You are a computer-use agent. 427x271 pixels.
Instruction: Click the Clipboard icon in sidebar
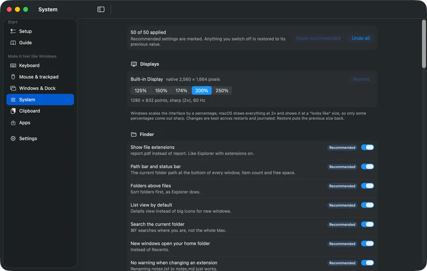[x=13, y=111]
